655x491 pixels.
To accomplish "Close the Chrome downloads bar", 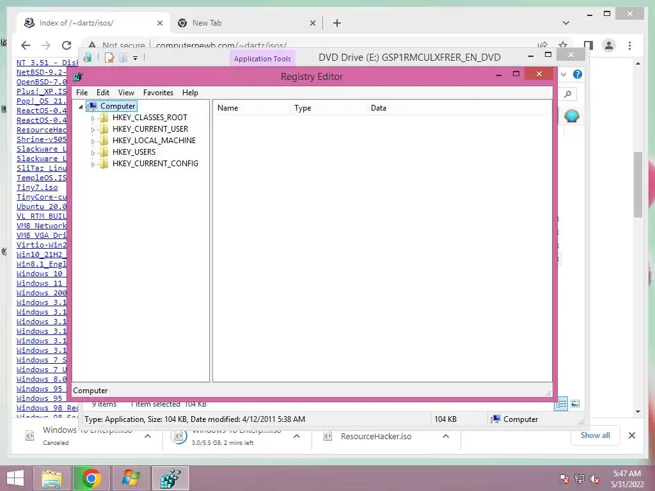I will pyautogui.click(x=631, y=435).
